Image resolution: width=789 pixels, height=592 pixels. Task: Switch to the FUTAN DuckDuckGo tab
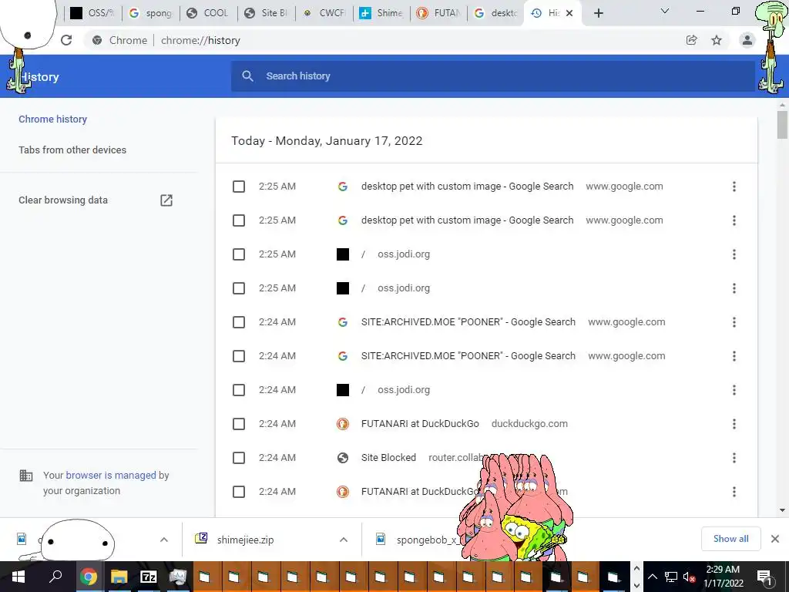[439, 13]
